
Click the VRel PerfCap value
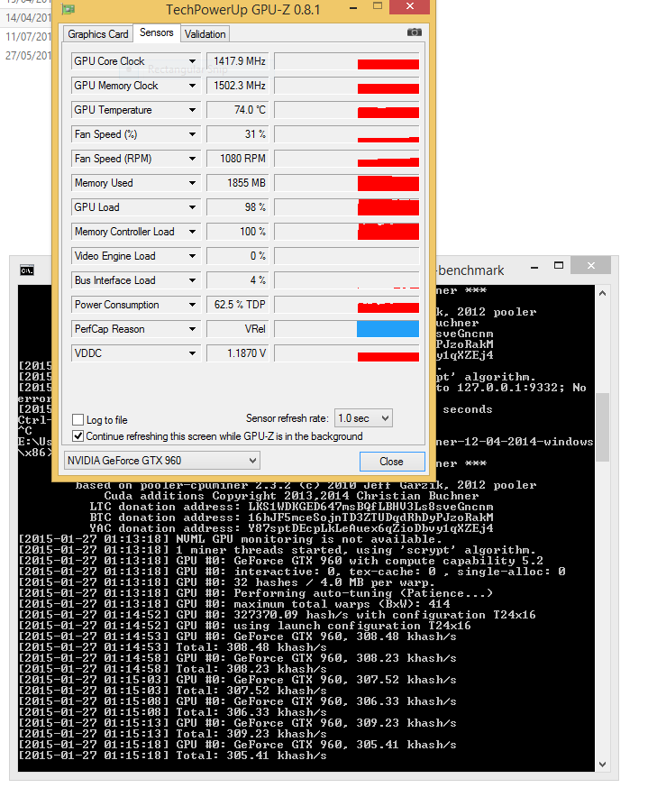[x=237, y=329]
